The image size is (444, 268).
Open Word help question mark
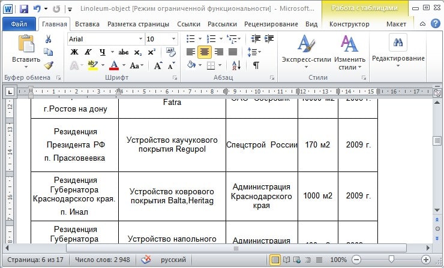tap(435, 24)
